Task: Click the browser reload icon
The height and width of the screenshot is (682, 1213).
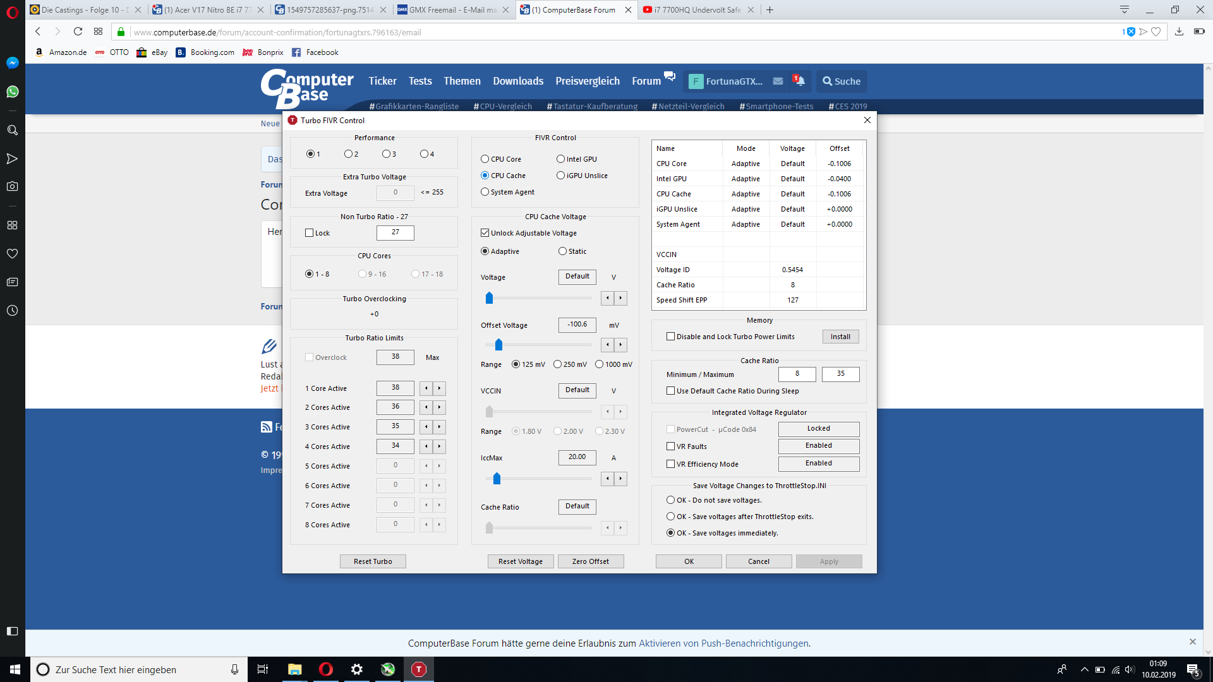Action: tap(78, 32)
